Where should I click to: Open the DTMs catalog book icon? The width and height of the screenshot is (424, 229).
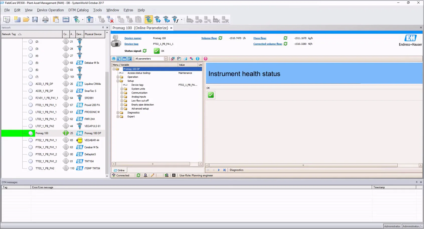click(66, 19)
